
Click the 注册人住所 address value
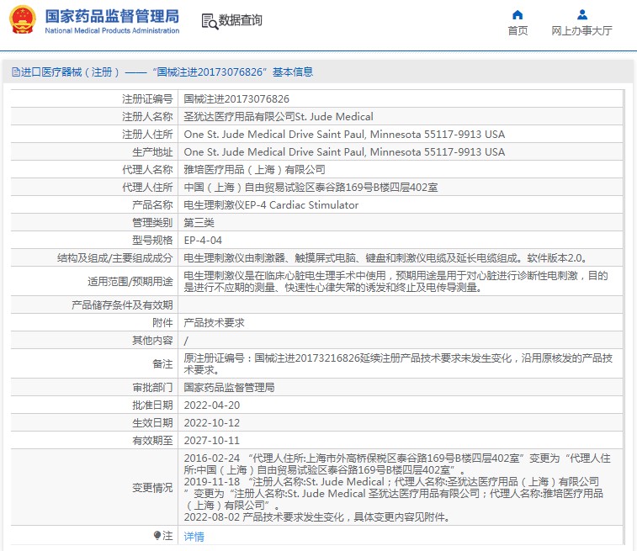344,135
